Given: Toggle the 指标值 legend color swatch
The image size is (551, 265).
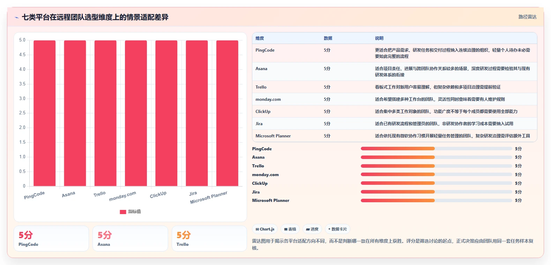Looking at the screenshot, I should tap(123, 212).
